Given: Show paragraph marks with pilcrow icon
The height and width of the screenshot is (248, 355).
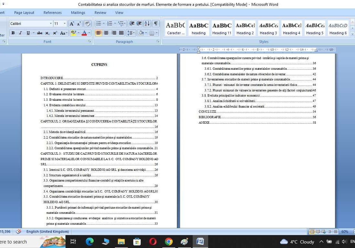Looking at the screenshot, I should coord(156,24).
